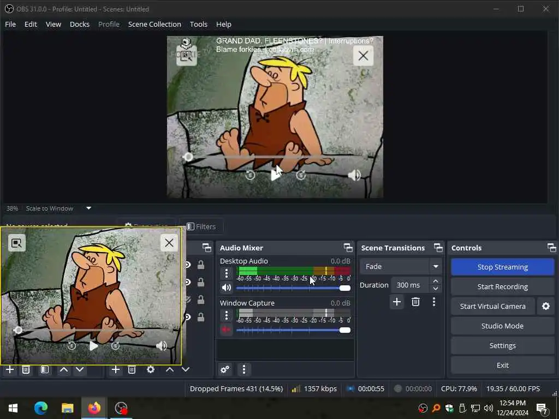Move source up in the Sources toolbar

point(170,369)
